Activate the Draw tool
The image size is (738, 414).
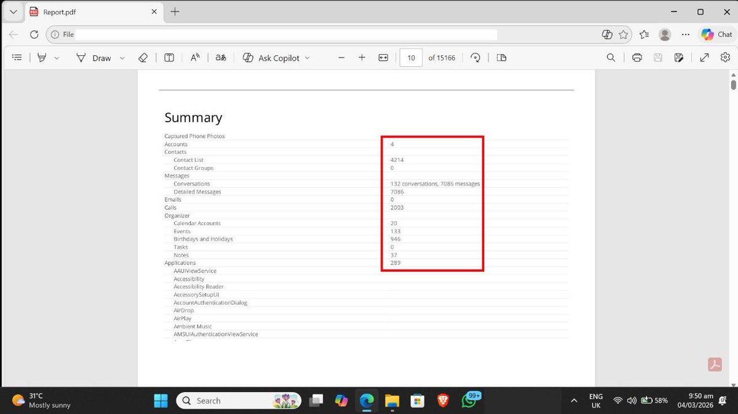click(x=93, y=58)
